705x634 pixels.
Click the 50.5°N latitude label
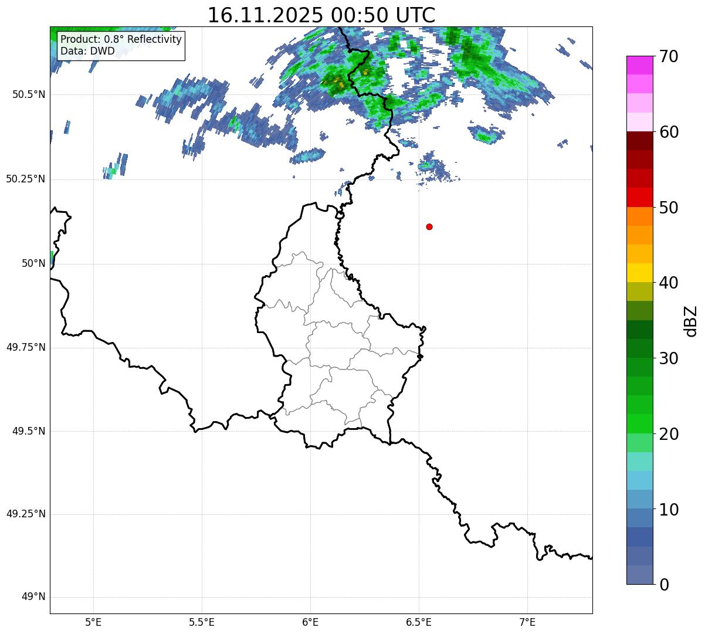29,94
